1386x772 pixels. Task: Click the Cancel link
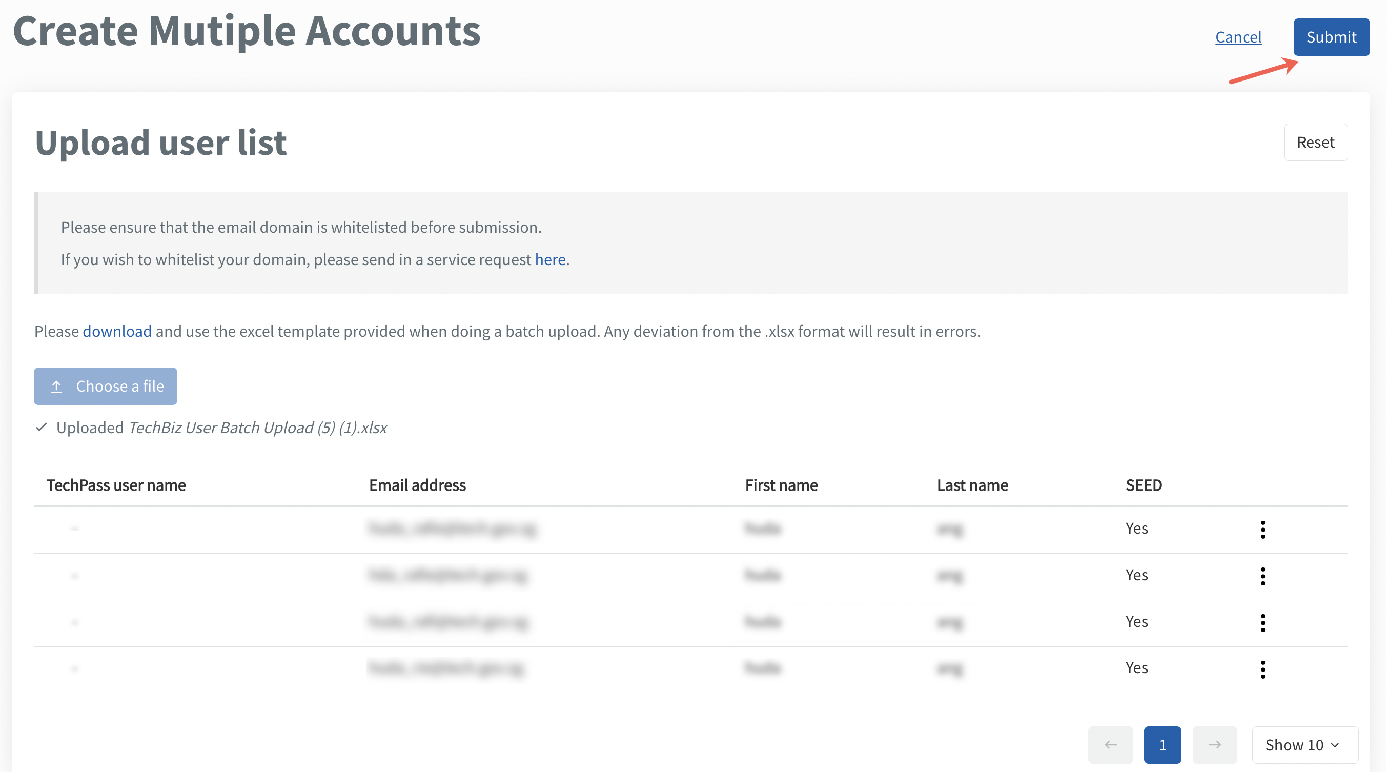(x=1238, y=37)
